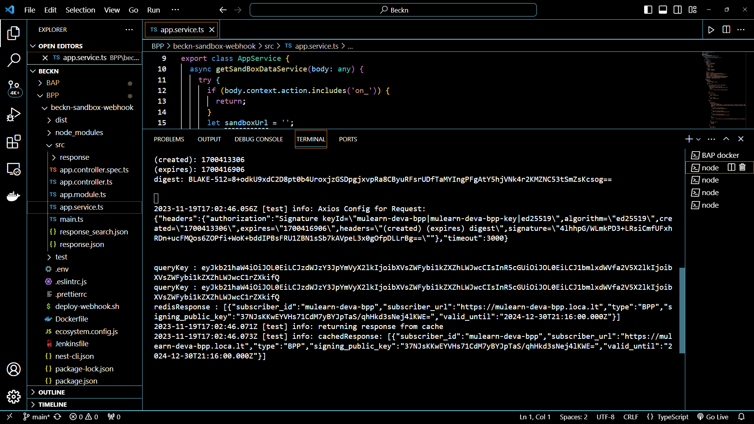This screenshot has height=424, width=754.
Task: Open the Selection menu
Action: [x=80, y=10]
